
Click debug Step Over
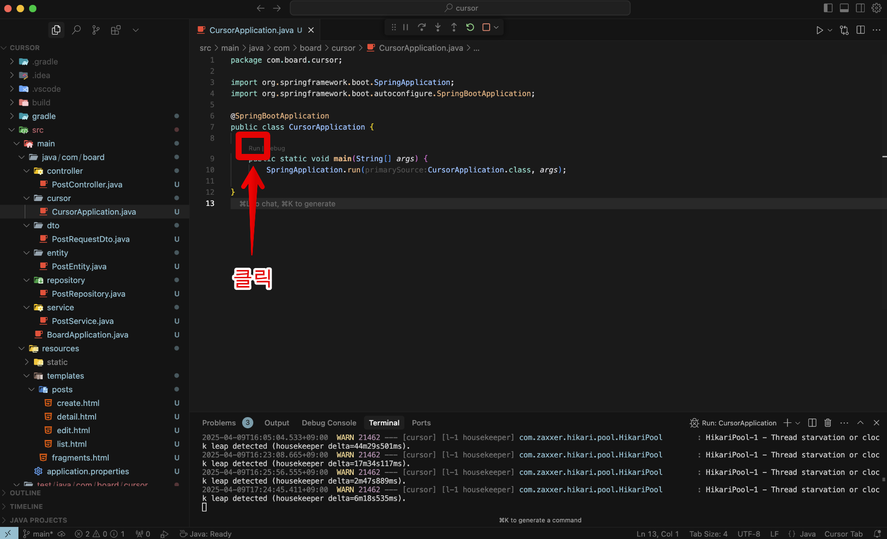pos(422,27)
